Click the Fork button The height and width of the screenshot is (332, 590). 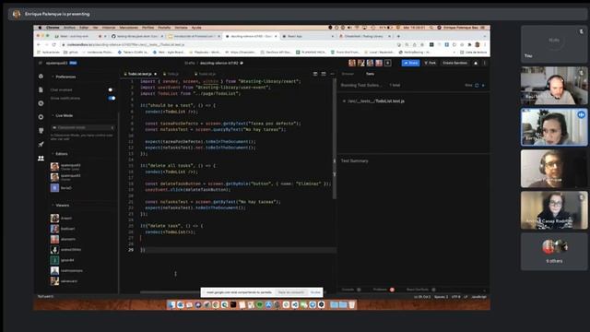click(431, 63)
